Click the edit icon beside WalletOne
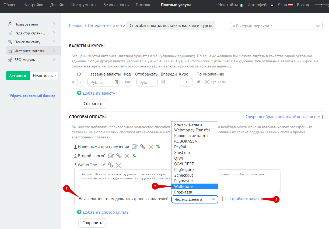Image resolution: width=329 pixels, height=229 pixels. (x=102, y=165)
